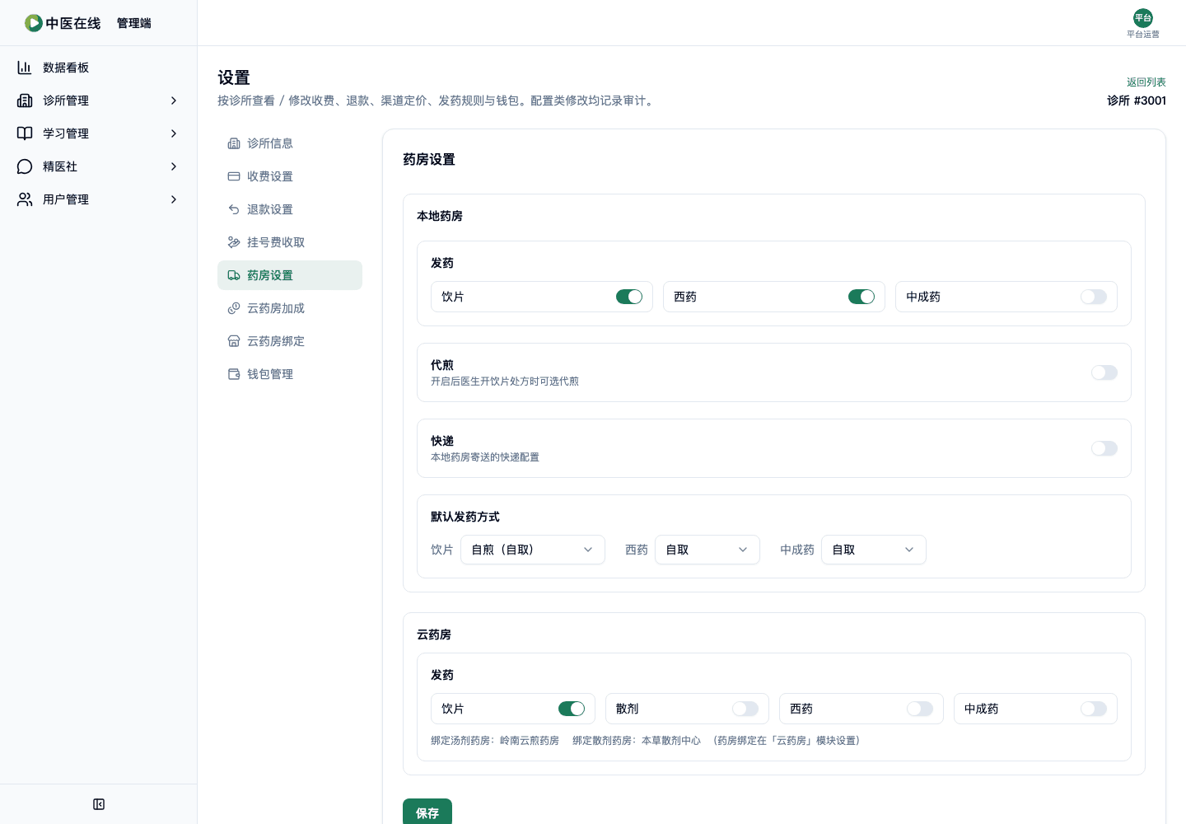Click the 本地药房寄送的快递配置 description
The width and height of the screenshot is (1186, 824).
coord(485,457)
